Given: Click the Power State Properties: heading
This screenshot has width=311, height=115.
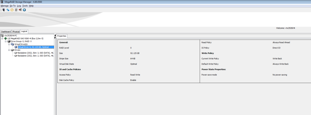Looking at the screenshot, I should [x=214, y=69].
